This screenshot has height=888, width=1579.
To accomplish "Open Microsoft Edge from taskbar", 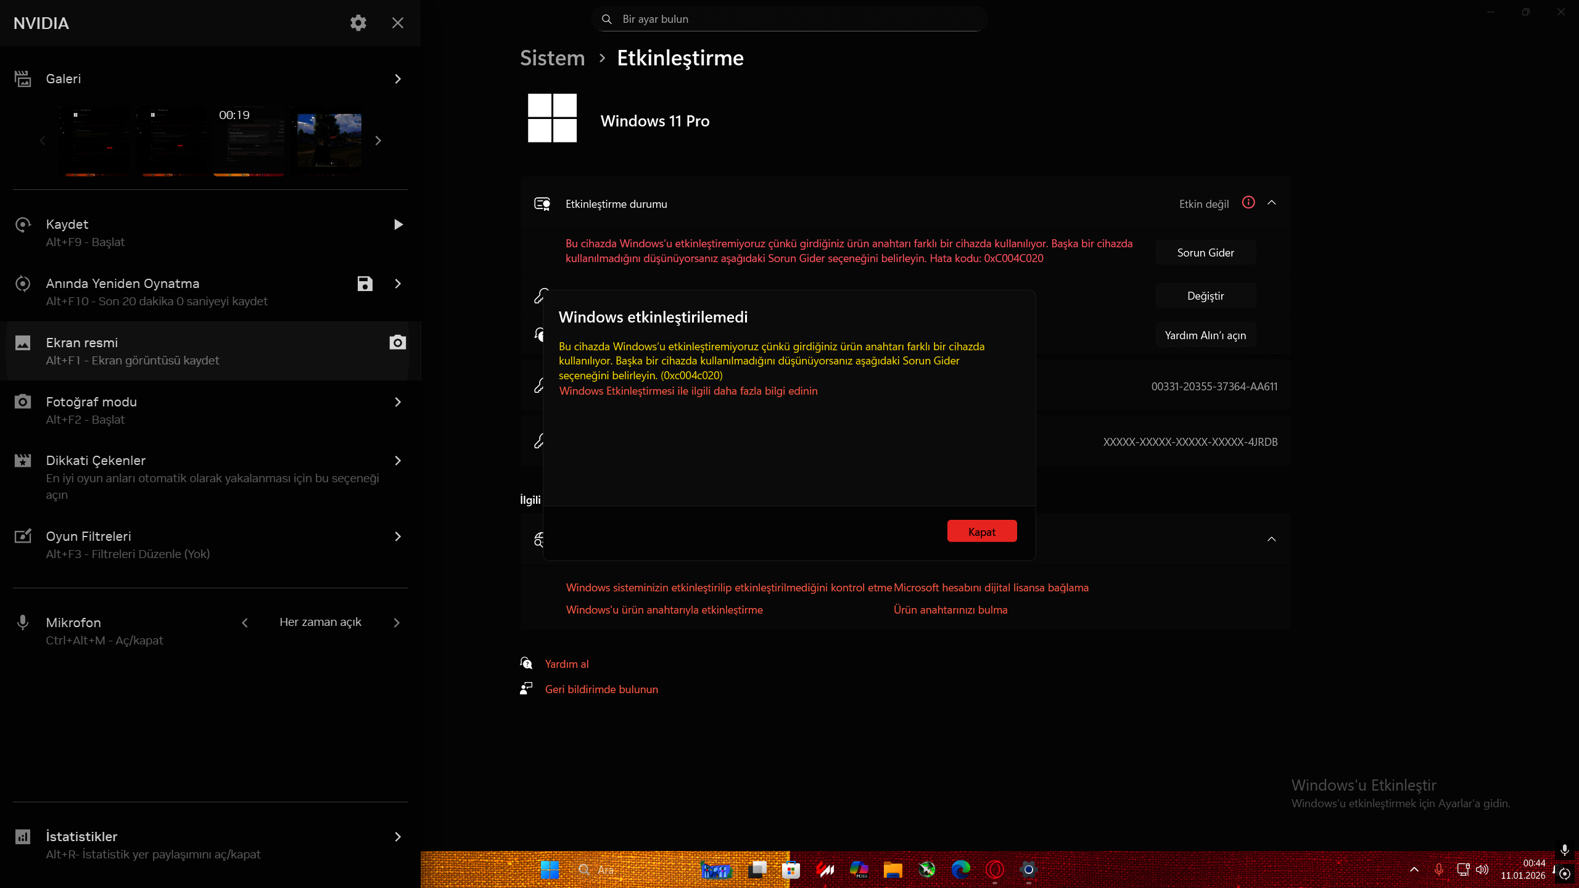I will pos(960,869).
